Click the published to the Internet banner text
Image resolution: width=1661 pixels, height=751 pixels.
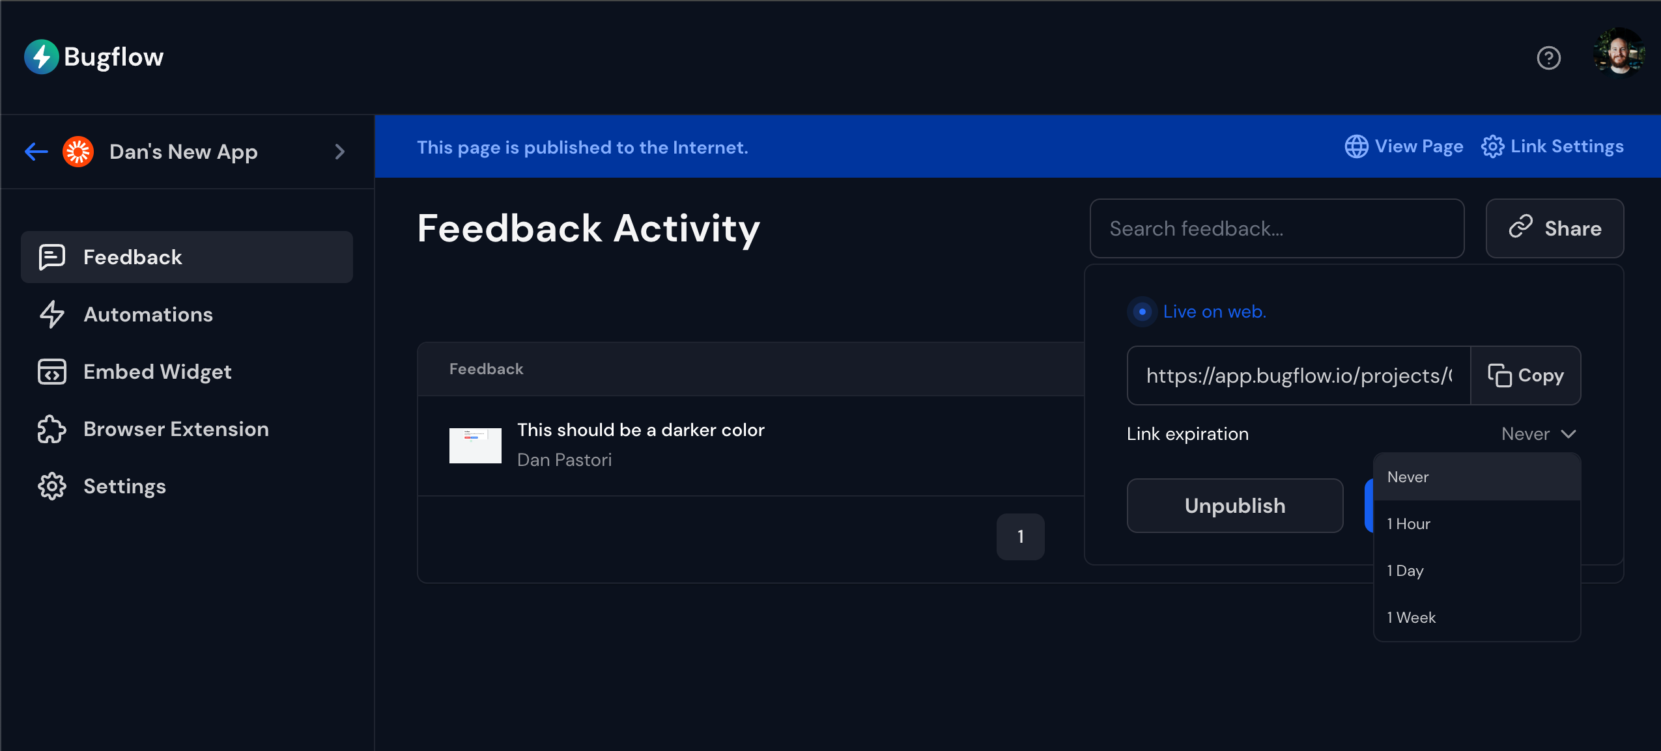[582, 148]
